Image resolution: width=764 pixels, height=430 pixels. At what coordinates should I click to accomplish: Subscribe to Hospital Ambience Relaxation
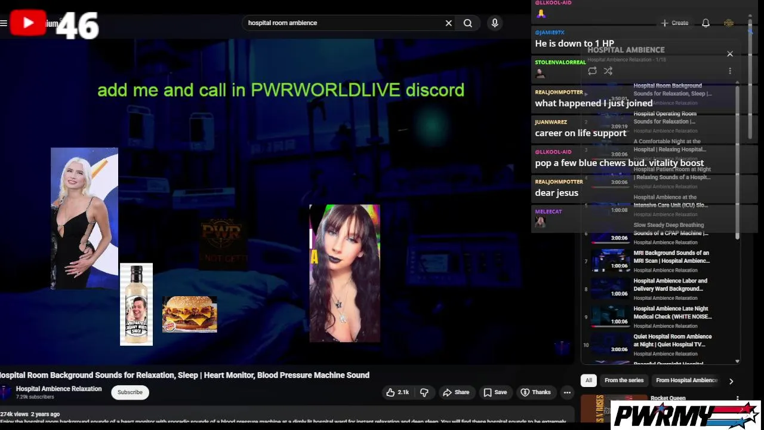tap(130, 392)
